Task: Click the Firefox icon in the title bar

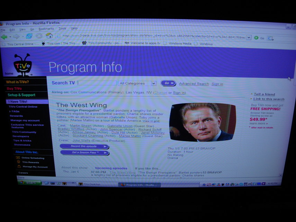Action: click(2, 24)
